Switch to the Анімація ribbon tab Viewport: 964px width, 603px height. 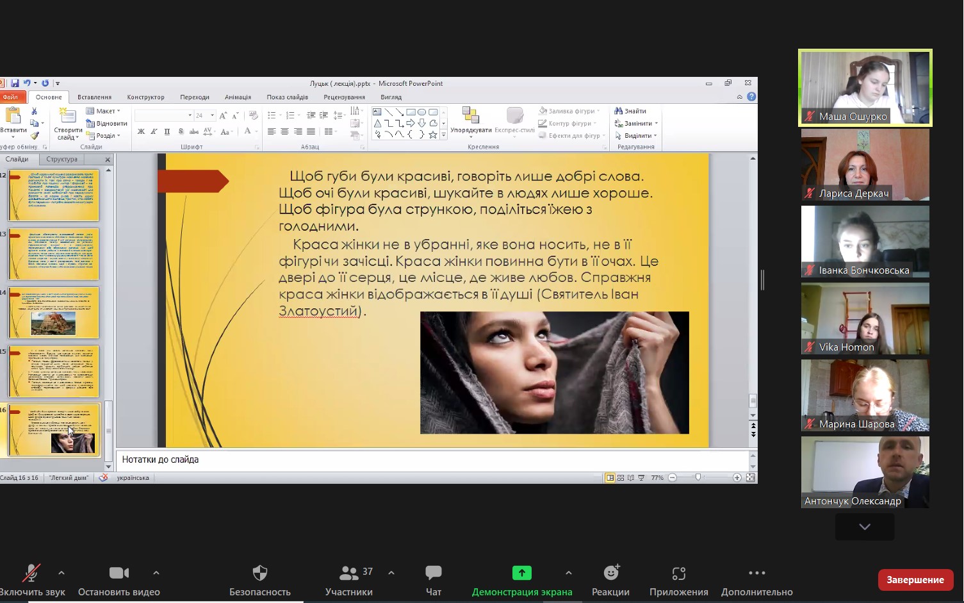pos(238,97)
